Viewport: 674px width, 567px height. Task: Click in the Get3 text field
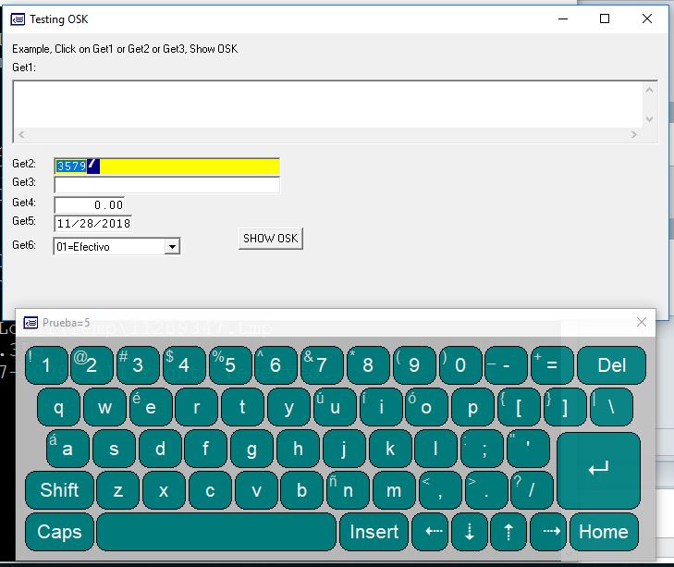(x=166, y=185)
